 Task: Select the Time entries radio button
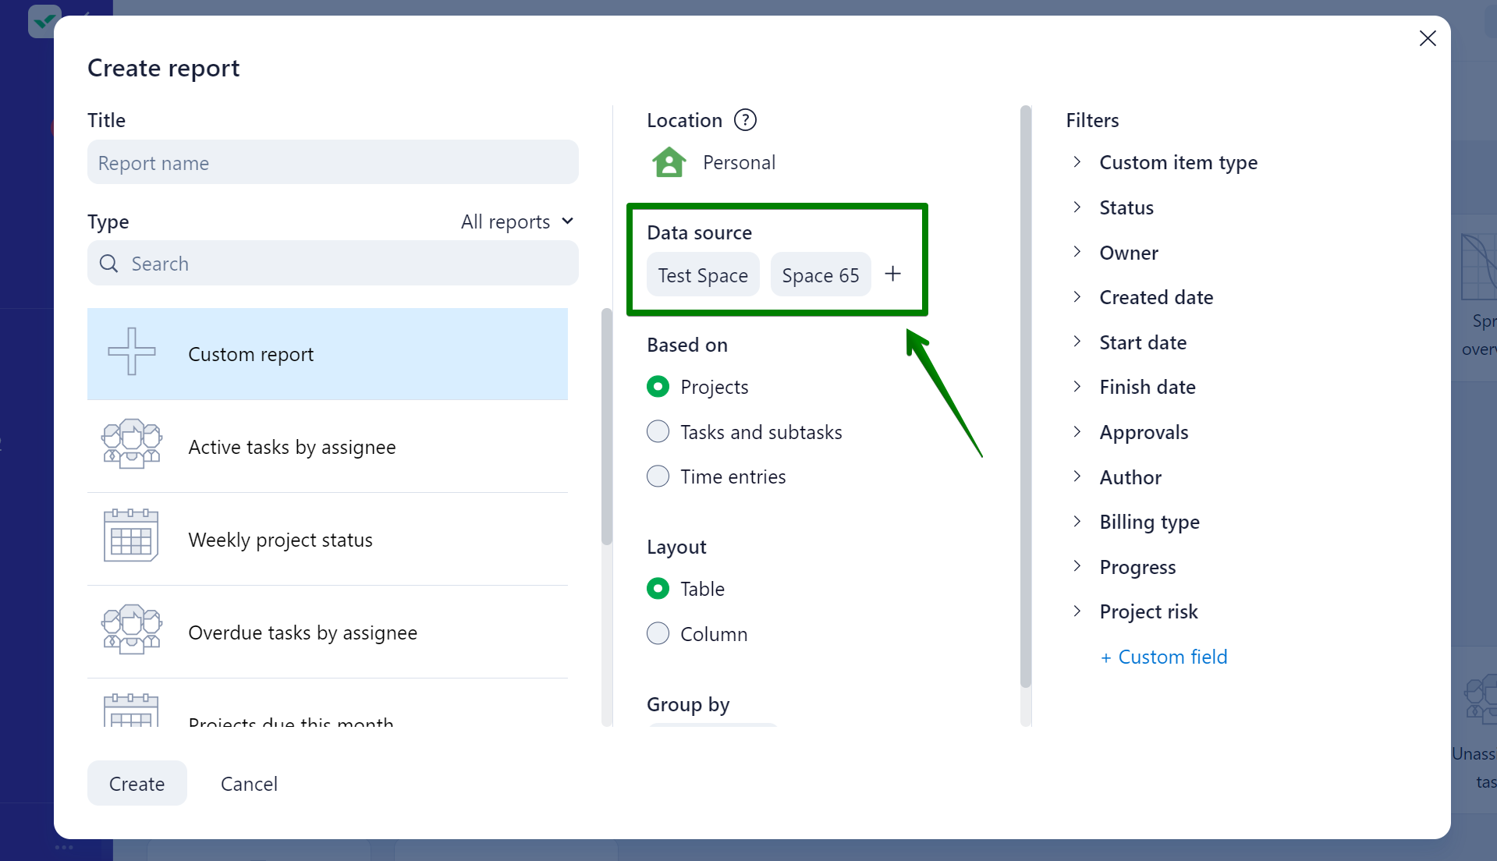click(x=658, y=477)
